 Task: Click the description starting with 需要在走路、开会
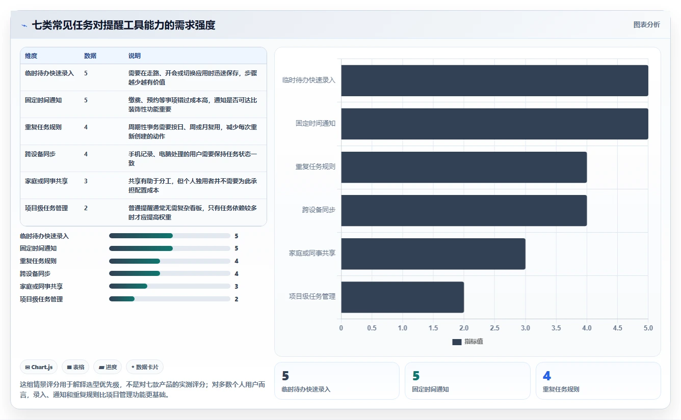(x=193, y=78)
